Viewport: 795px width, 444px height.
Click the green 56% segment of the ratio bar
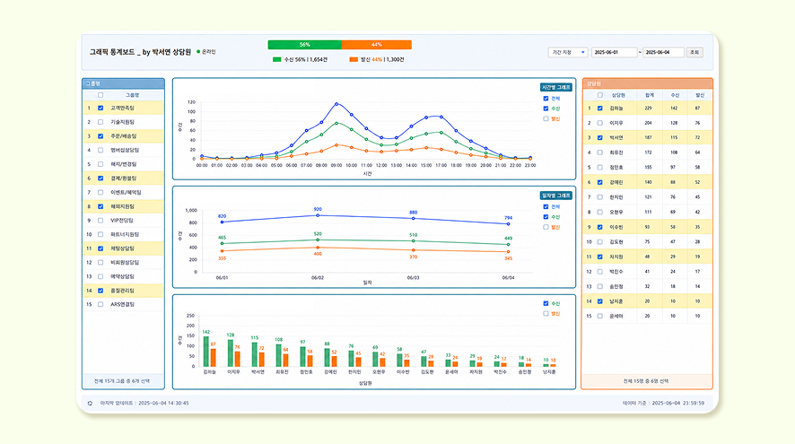(305, 45)
